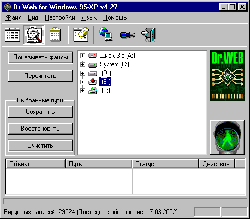Click the Сохранить button
This screenshot has width=250, height=219.
click(x=40, y=112)
